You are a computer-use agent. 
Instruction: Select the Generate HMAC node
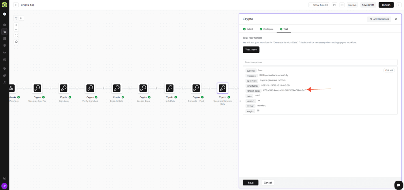click(x=196, y=88)
